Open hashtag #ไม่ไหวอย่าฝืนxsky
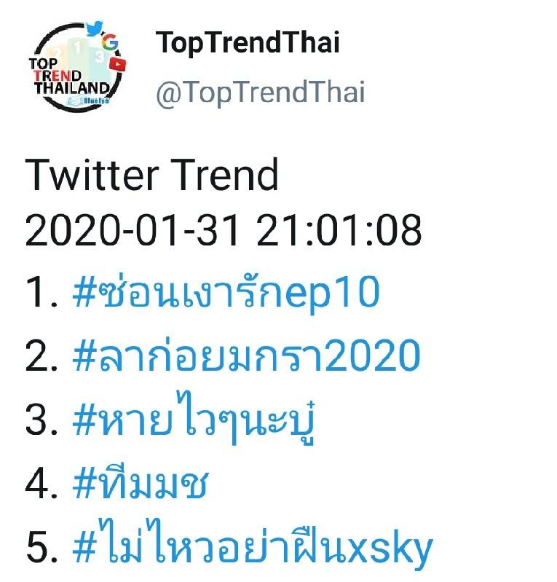 252,548
